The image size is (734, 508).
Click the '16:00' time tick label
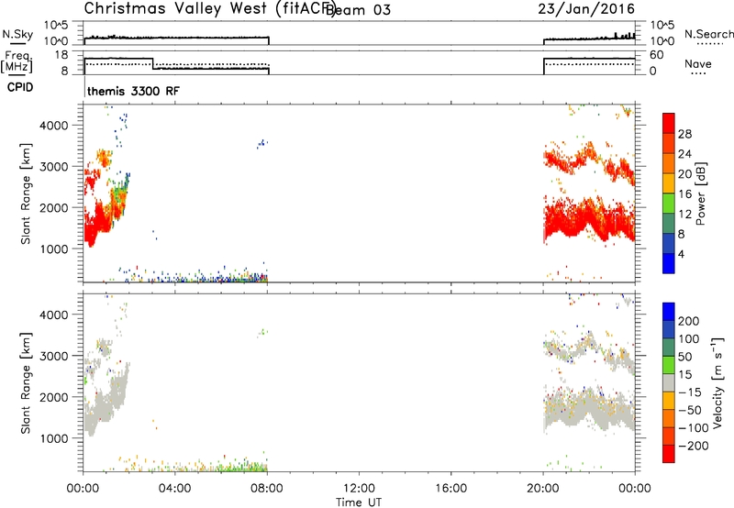[x=450, y=489]
